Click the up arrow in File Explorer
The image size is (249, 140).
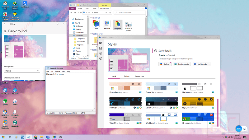81,12
